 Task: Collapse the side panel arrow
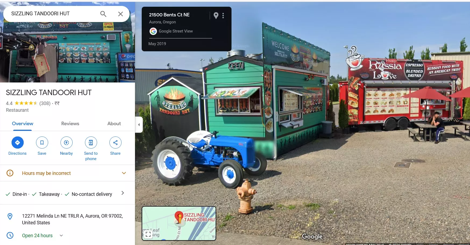pos(139,125)
